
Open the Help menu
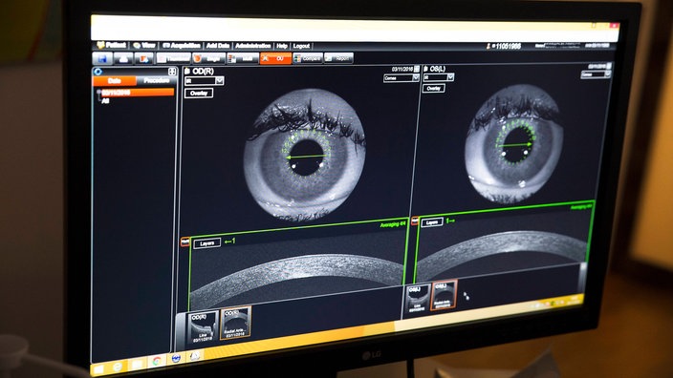pyautogui.click(x=282, y=46)
